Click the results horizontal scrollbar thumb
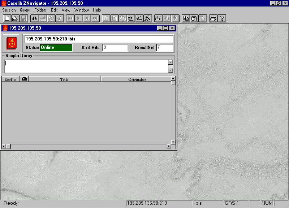This screenshot has height=208, width=289. tap(8, 147)
